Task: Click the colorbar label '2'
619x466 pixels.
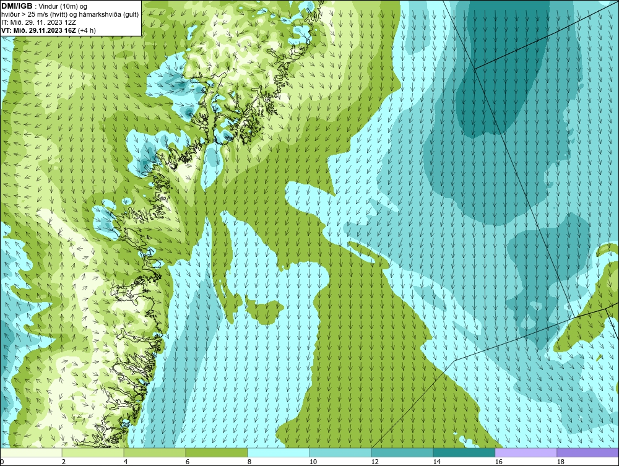Action: tap(64, 462)
